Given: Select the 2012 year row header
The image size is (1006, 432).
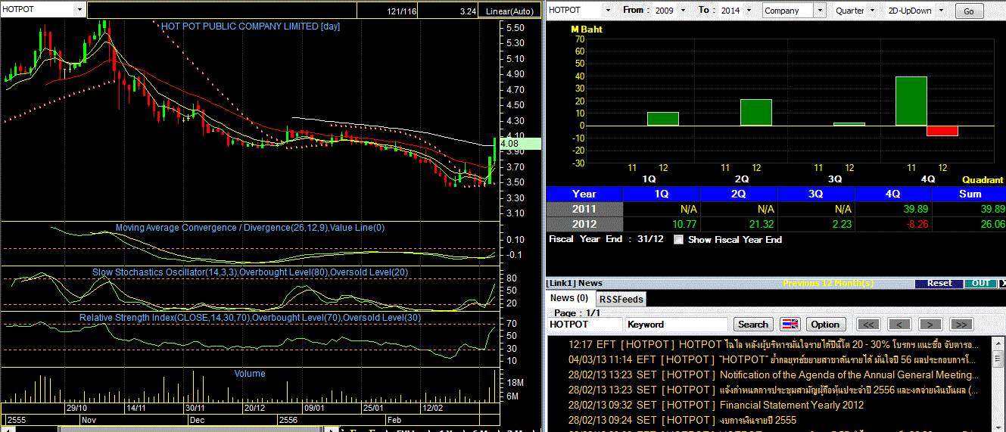Looking at the screenshot, I should click(584, 224).
